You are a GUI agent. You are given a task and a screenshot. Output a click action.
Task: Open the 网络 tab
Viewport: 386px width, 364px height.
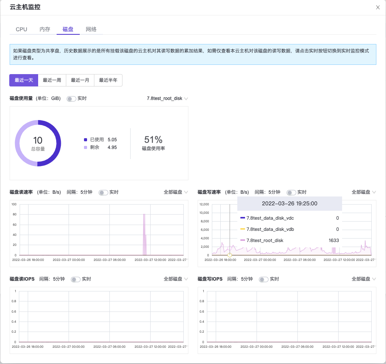tap(91, 29)
